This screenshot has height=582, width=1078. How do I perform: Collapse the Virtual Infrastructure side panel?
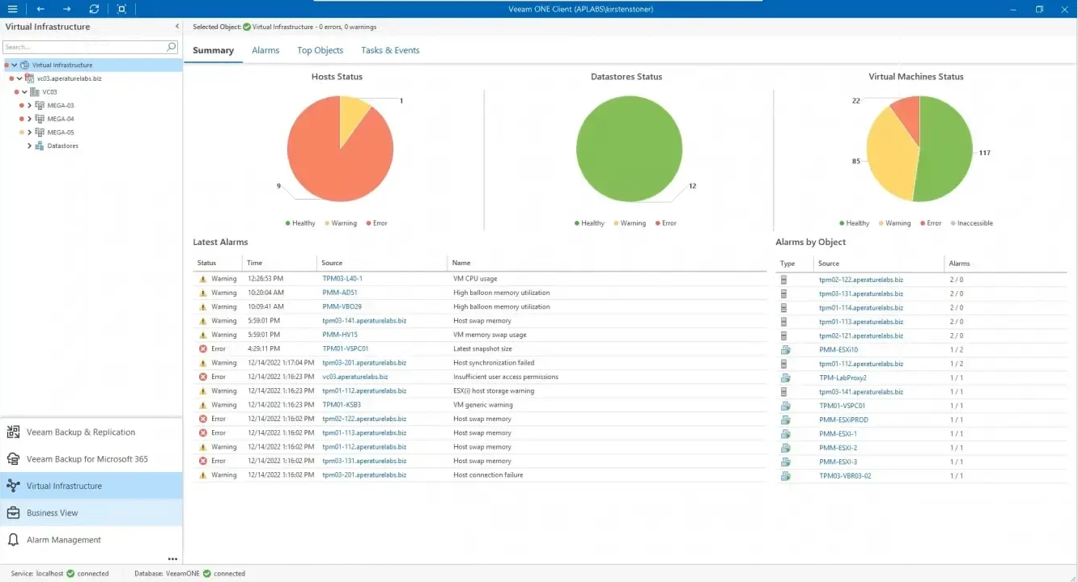click(177, 27)
